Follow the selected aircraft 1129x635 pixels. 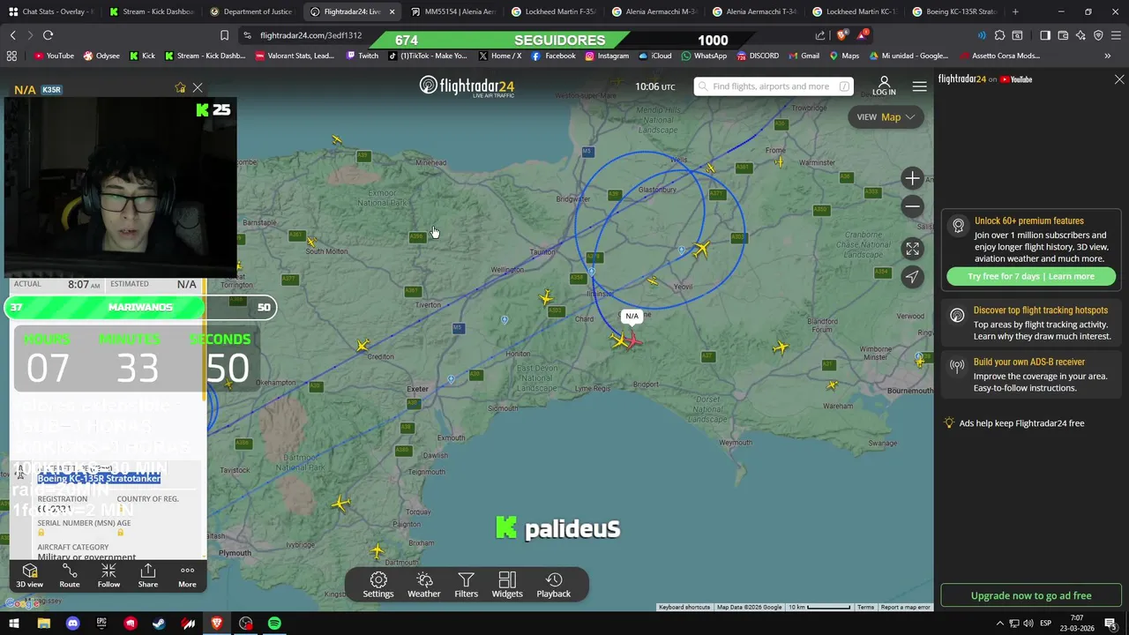[108, 576]
